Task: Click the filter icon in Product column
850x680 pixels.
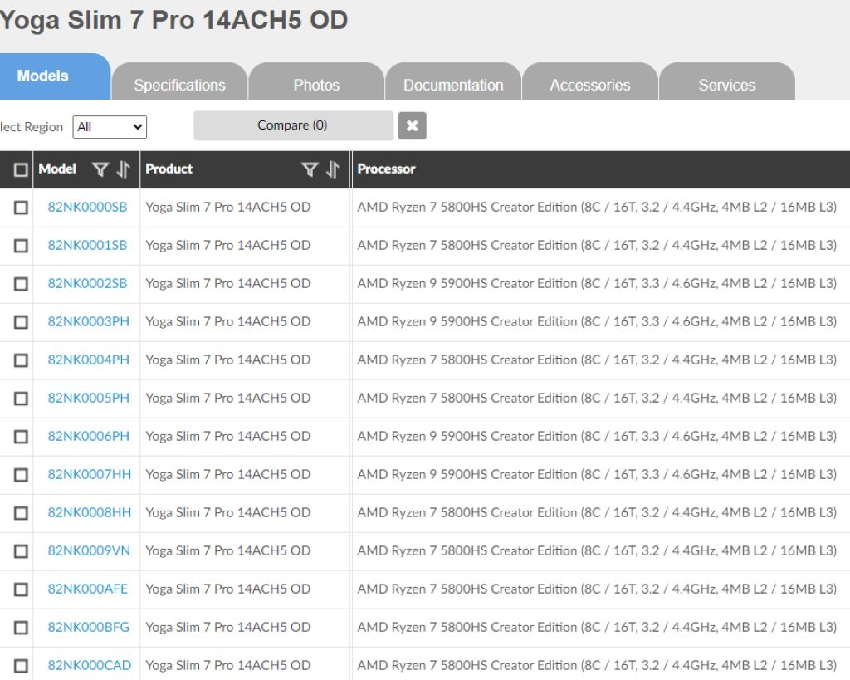Action: pyautogui.click(x=310, y=169)
